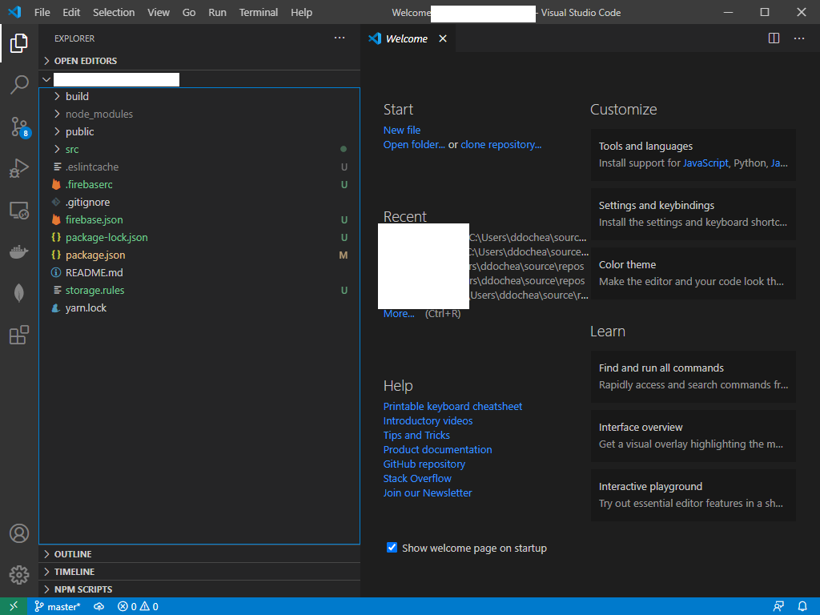Image resolution: width=820 pixels, height=615 pixels.
Task: Open the Stack Overflow link
Action: (x=417, y=478)
